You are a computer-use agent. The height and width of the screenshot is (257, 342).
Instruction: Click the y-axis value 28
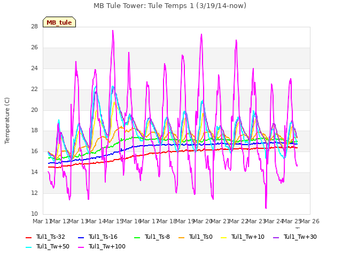34,26
